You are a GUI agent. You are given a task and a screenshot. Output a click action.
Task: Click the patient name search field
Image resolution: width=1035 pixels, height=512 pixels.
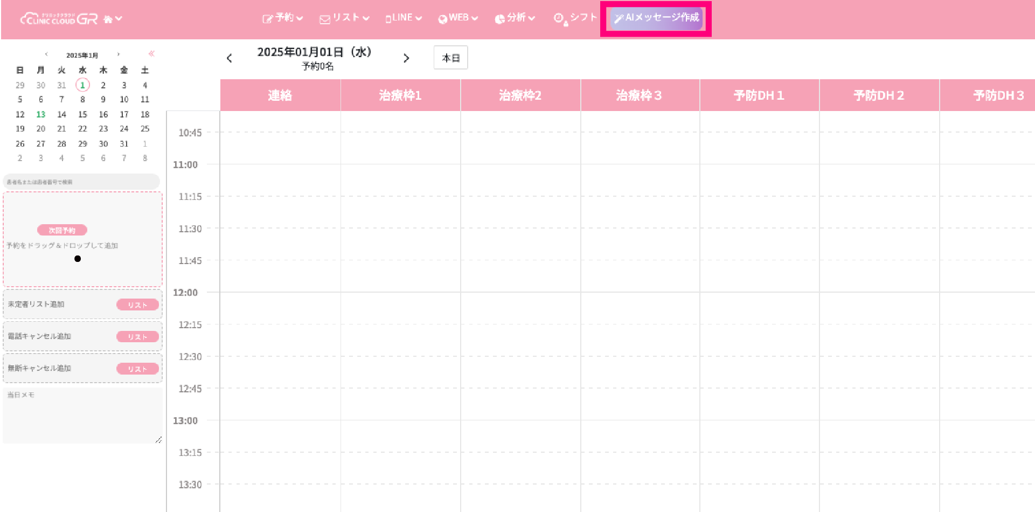click(x=81, y=182)
